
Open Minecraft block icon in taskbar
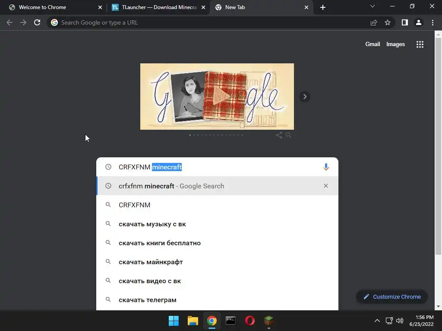pos(268,321)
